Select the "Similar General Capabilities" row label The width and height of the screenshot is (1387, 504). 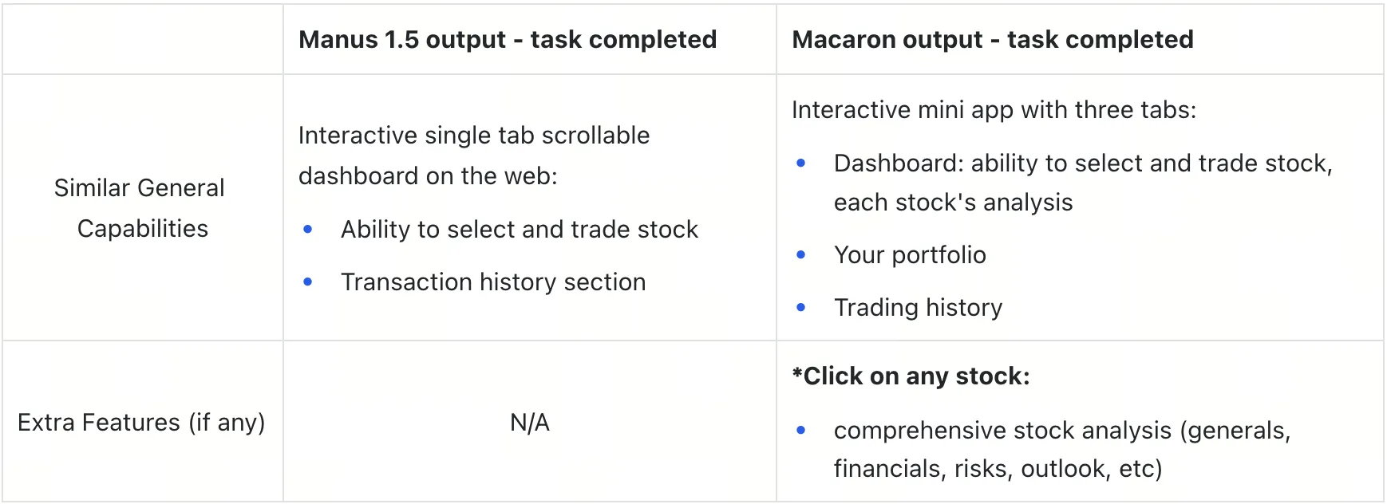[140, 208]
